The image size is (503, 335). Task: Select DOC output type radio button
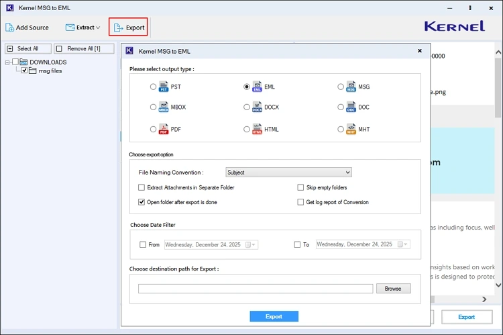pos(341,107)
